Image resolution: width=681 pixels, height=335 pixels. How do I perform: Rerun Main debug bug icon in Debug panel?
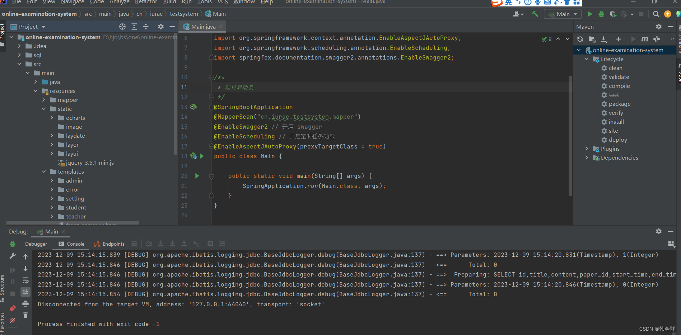[13, 244]
